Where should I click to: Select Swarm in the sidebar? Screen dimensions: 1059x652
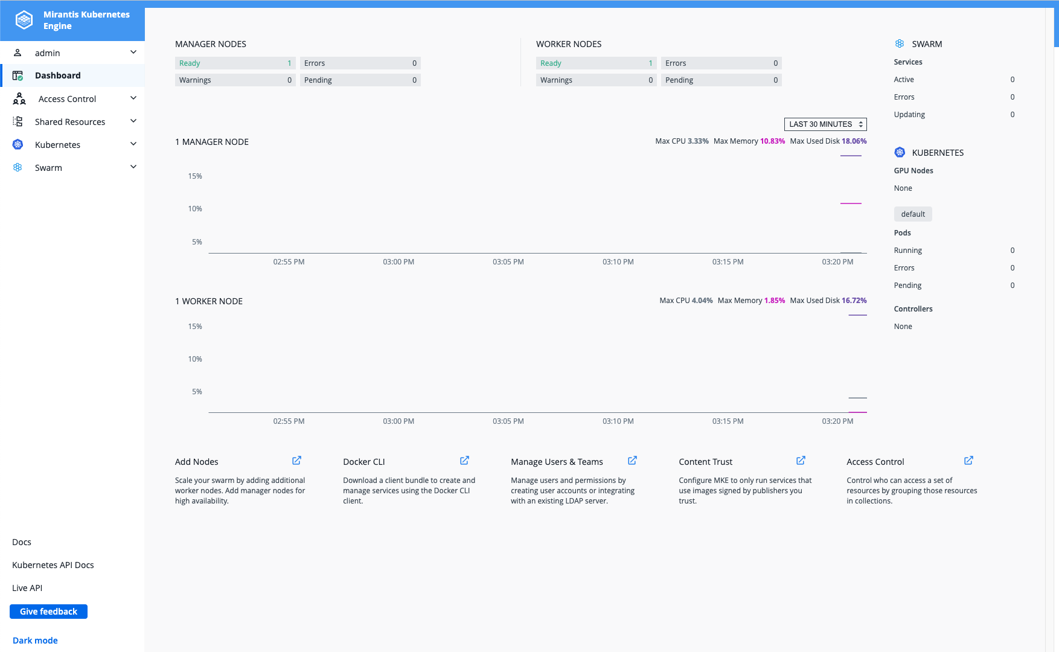(72, 167)
